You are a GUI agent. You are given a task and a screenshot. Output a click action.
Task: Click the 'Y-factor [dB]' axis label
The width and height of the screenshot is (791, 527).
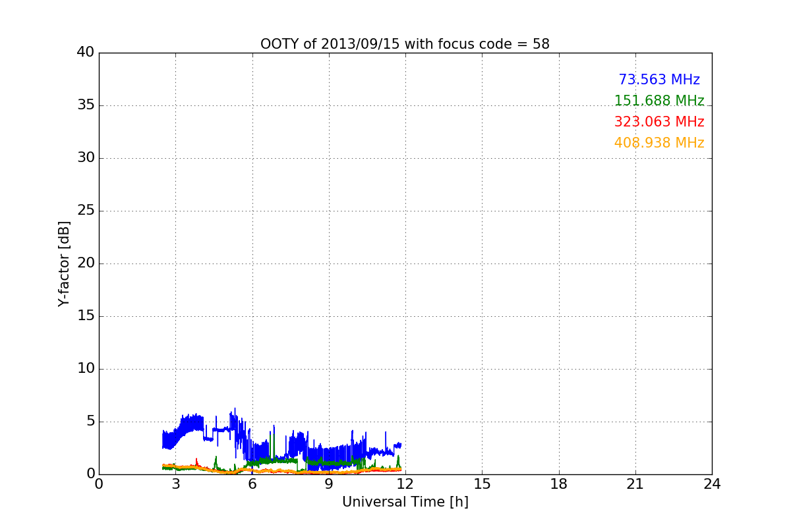(64, 263)
